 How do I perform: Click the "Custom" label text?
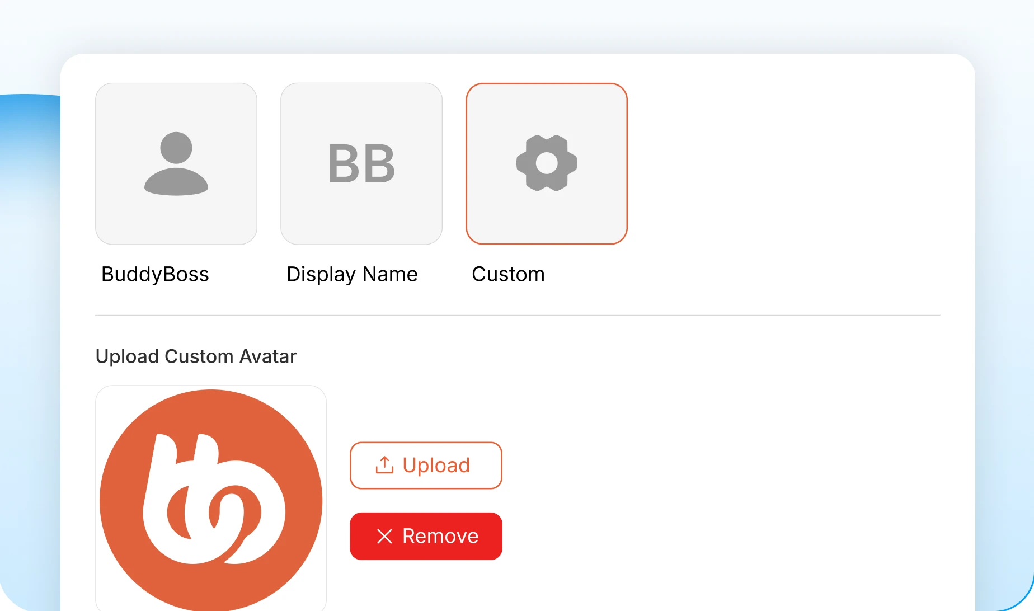coord(508,274)
